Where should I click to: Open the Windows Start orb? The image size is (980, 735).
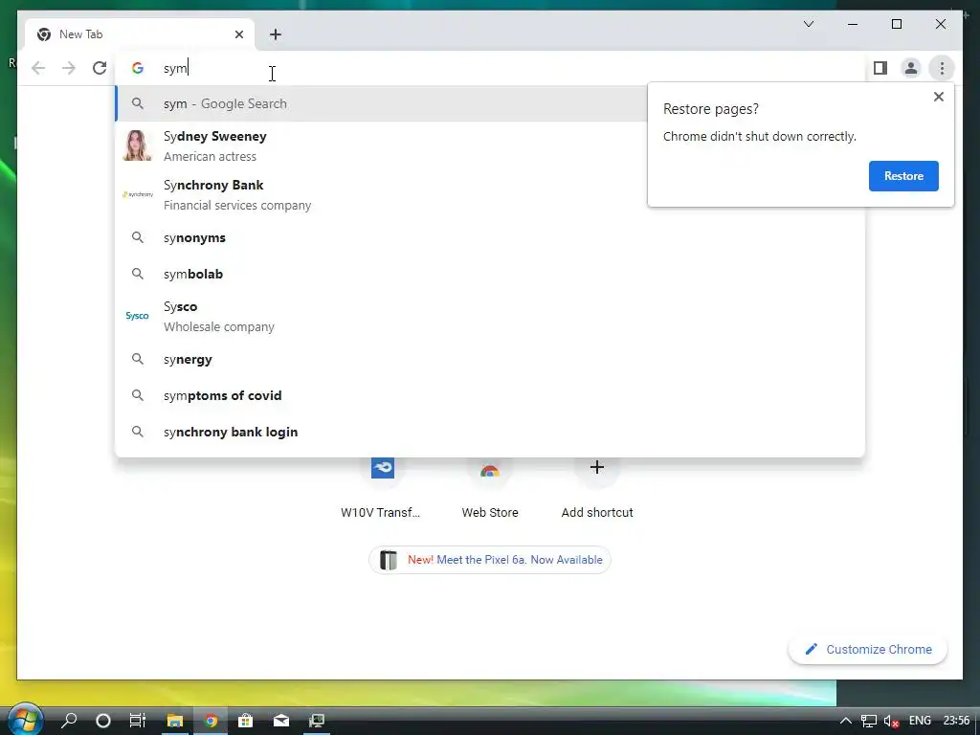click(x=24, y=720)
